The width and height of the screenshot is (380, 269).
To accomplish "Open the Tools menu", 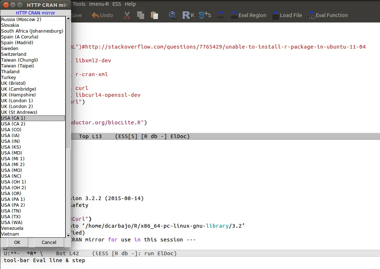I will coord(79,4).
